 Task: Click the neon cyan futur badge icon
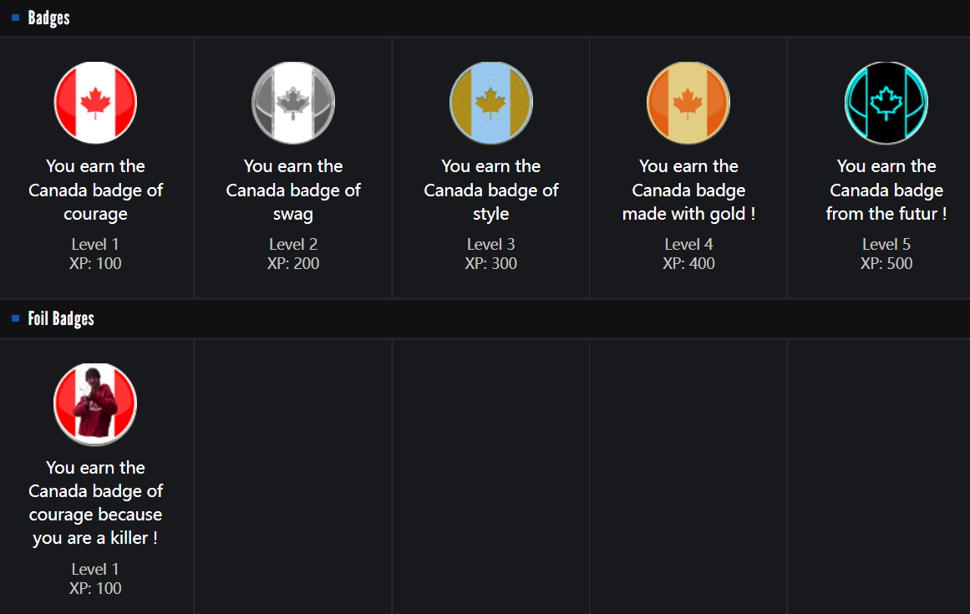[x=886, y=103]
